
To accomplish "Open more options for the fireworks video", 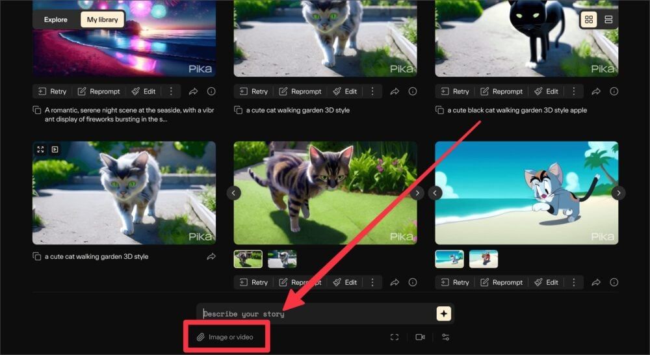I will point(171,92).
